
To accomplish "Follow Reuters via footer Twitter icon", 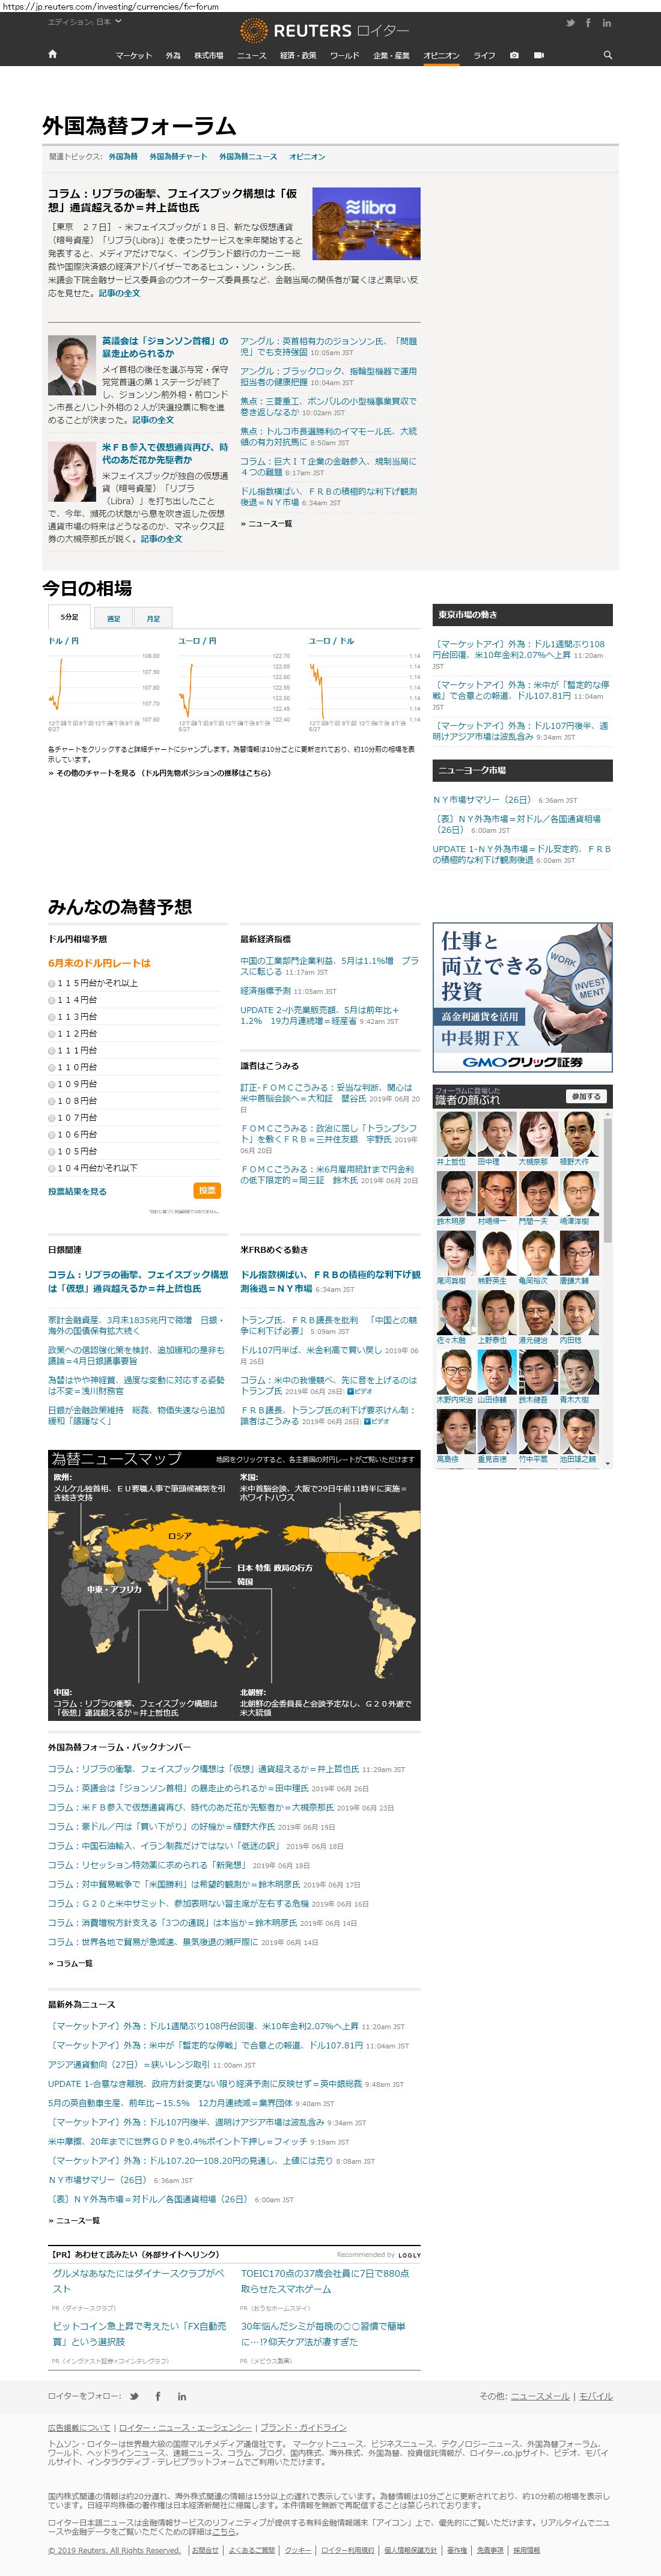I will point(134,2396).
